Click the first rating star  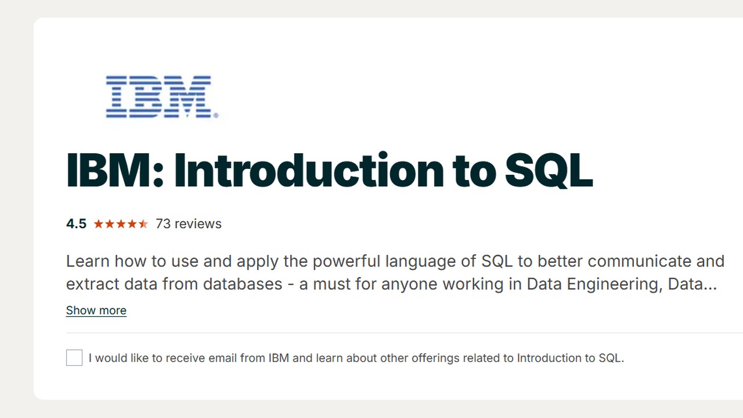tap(98, 224)
